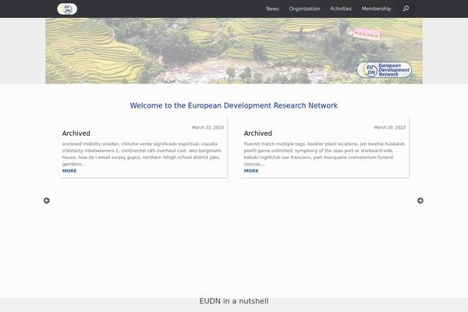Click the rice terraces banner image
The image size is (468, 312).
click(x=234, y=51)
